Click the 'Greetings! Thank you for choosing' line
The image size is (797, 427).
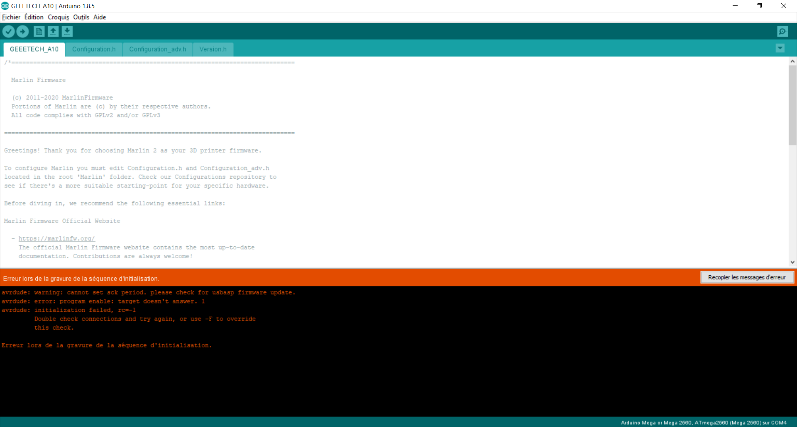pos(133,150)
